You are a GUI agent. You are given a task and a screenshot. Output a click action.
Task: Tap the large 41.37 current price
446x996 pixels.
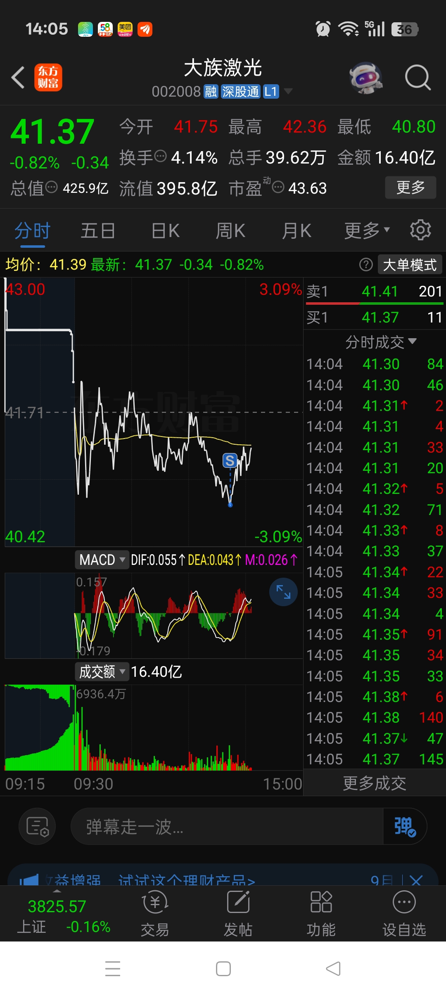pos(52,131)
